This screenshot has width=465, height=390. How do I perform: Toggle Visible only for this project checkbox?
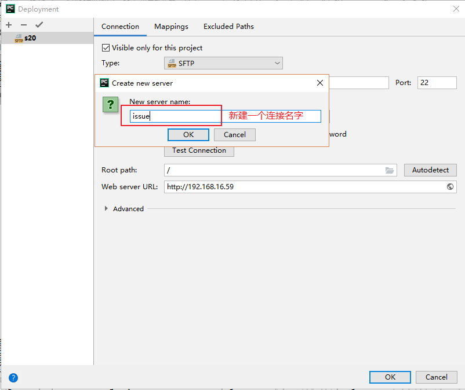click(106, 47)
